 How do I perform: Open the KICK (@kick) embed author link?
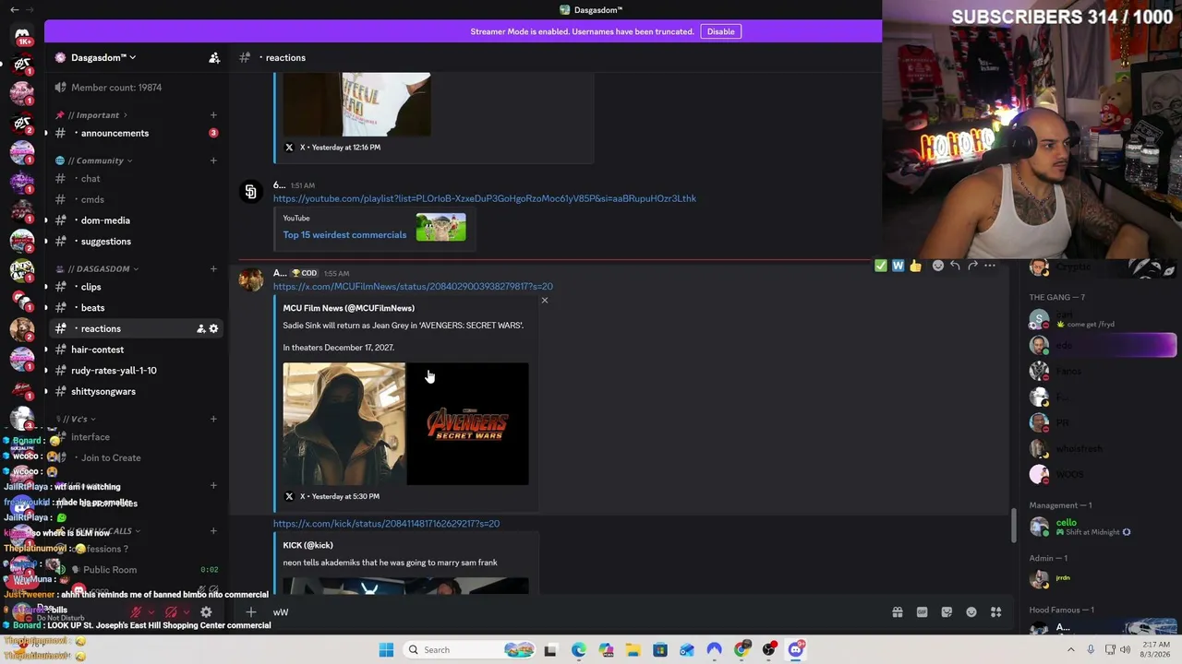pos(308,545)
